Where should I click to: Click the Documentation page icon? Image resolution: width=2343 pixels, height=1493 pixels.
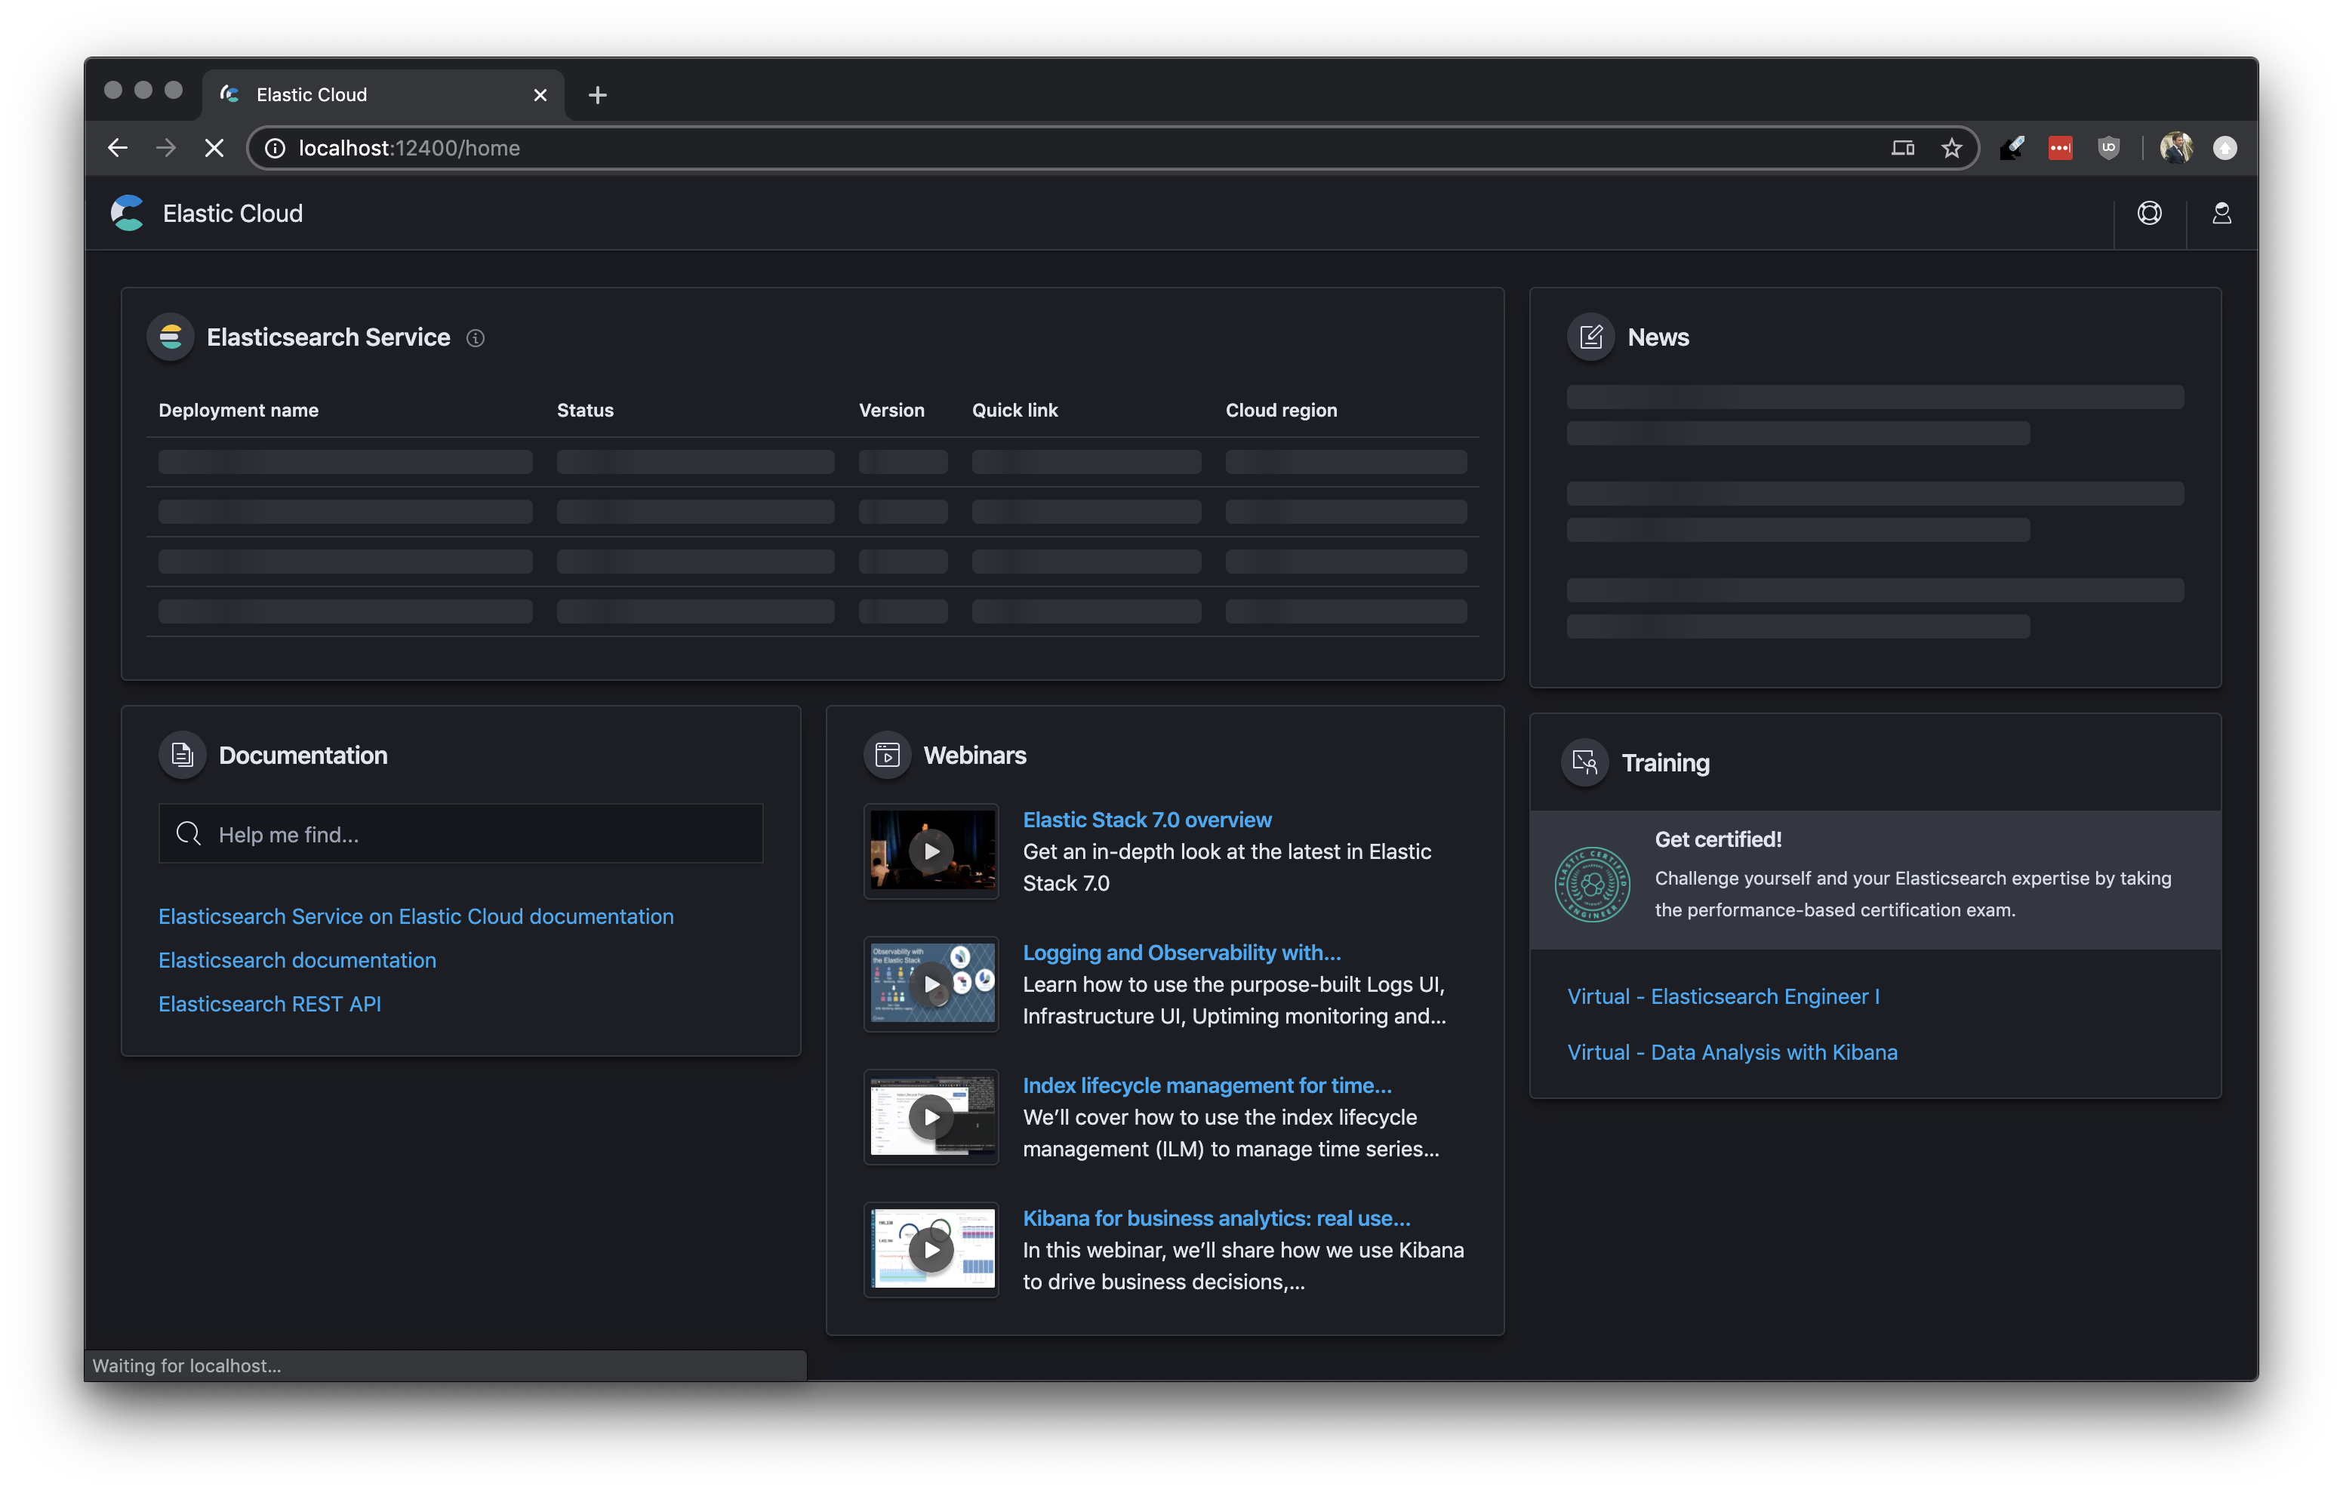[182, 754]
